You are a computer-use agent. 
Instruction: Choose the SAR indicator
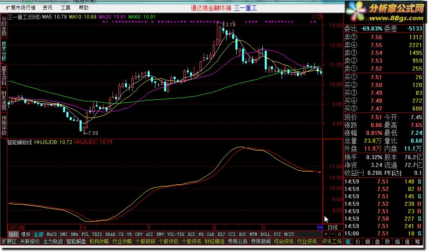(x=210, y=234)
